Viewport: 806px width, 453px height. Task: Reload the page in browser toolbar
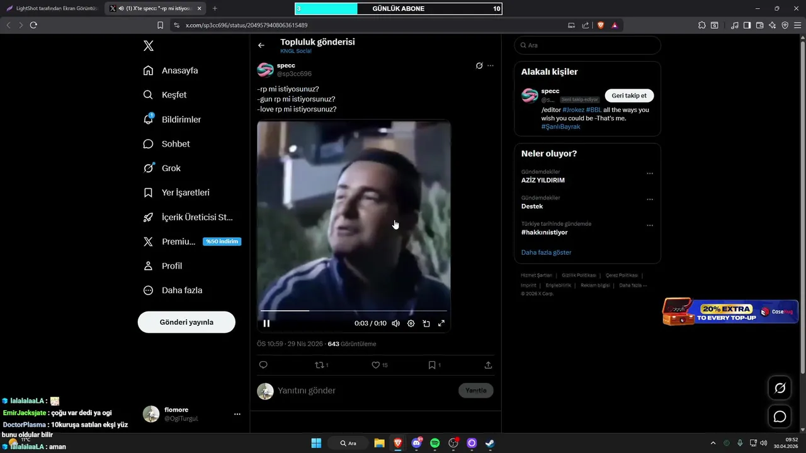[x=33, y=25]
